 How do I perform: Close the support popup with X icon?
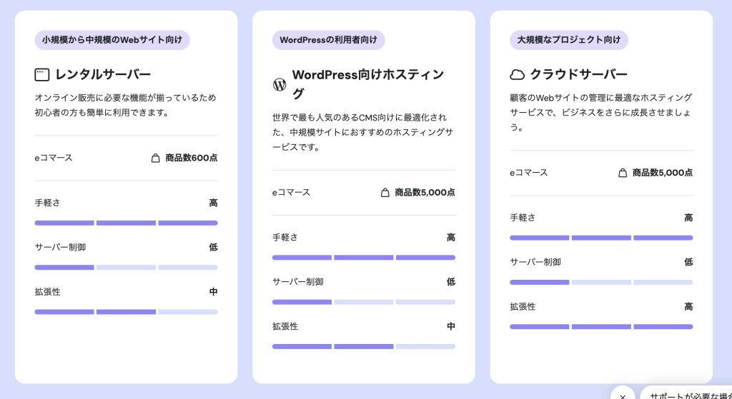tap(623, 395)
